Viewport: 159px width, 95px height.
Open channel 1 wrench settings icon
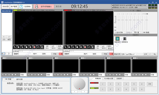[3, 75]
